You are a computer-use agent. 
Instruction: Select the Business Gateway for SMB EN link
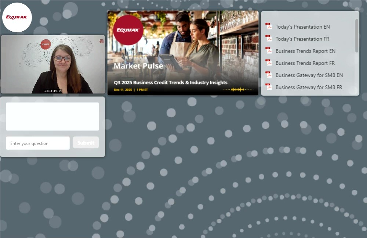(309, 75)
